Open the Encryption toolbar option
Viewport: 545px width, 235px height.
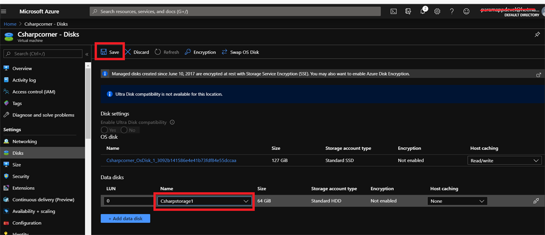[x=200, y=52]
